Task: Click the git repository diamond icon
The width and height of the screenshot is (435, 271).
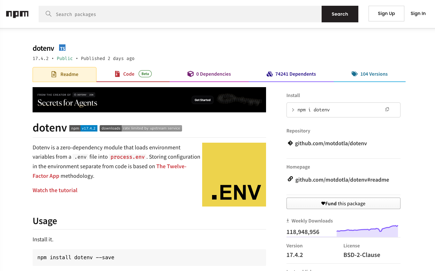Action: 290,143
